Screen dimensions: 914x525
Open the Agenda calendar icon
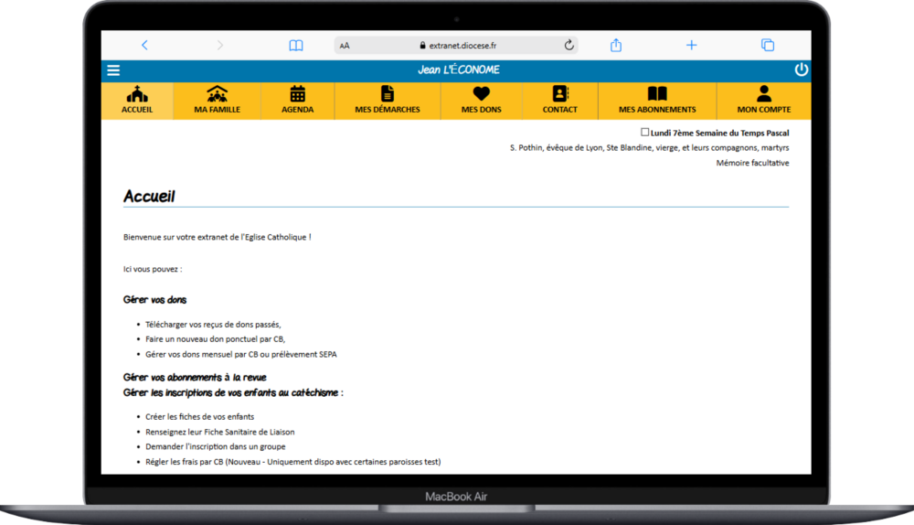click(297, 94)
